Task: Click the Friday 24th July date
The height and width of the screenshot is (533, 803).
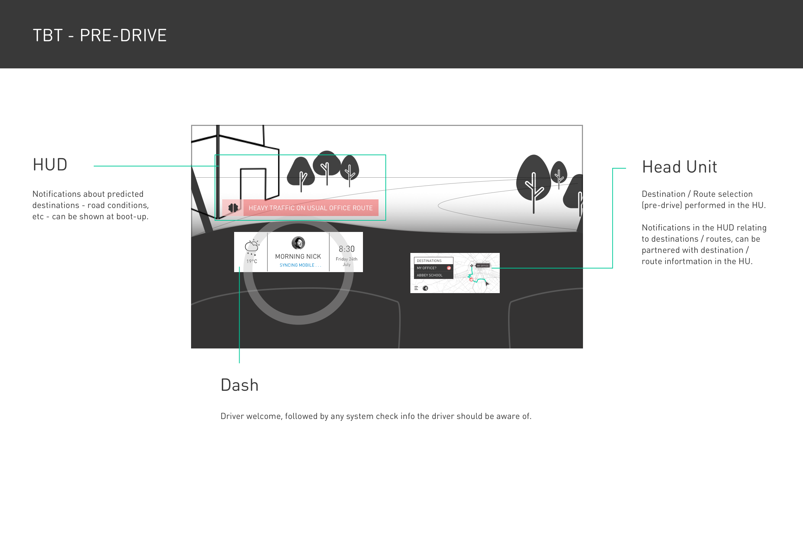Action: [346, 262]
